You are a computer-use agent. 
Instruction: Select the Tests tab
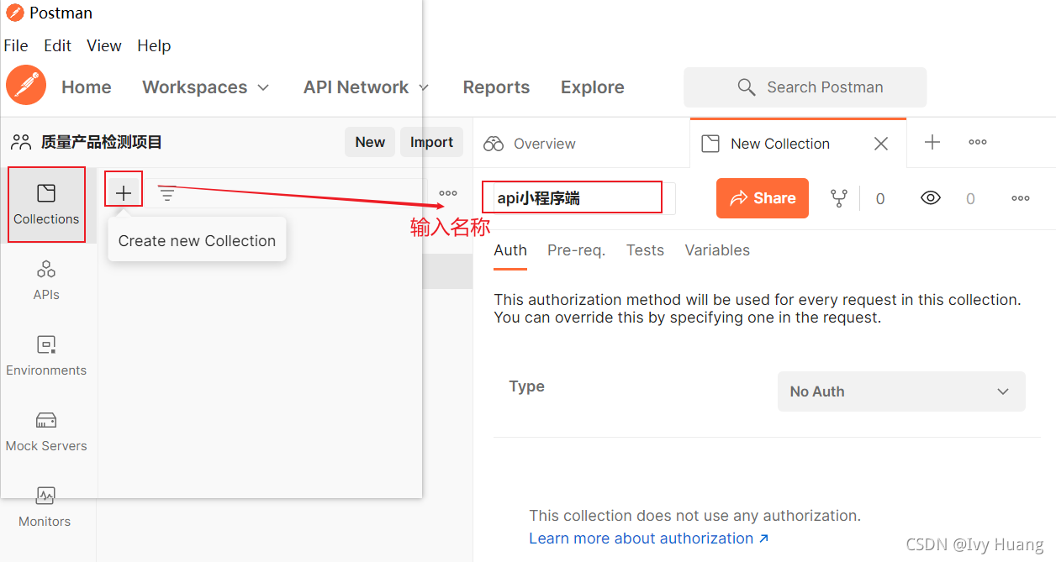click(x=645, y=250)
